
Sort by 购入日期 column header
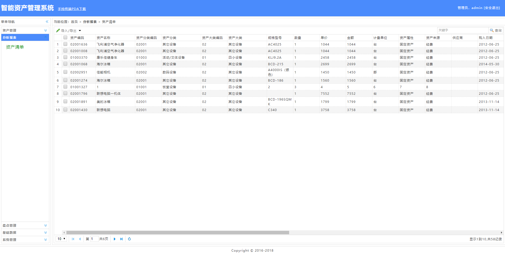pyautogui.click(x=491, y=38)
